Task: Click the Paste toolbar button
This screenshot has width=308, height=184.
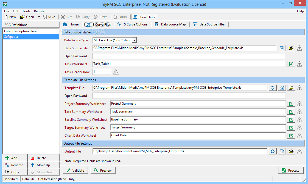Action: click(101, 17)
